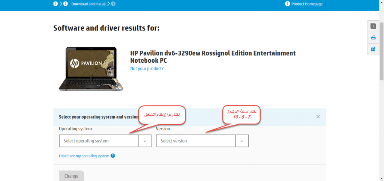Click the 'Software and driver results for:' heading
The image size is (384, 181).
[x=106, y=28]
